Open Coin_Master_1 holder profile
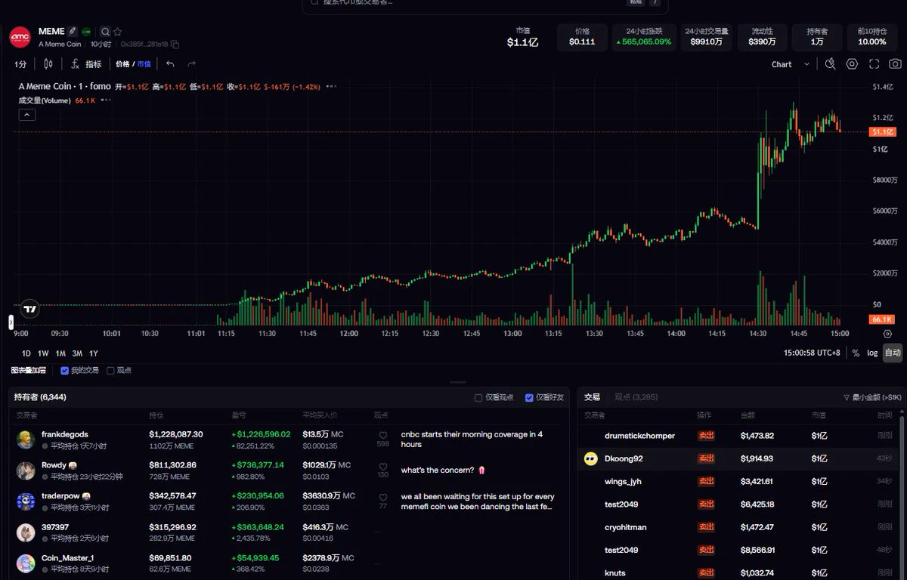 [68, 558]
